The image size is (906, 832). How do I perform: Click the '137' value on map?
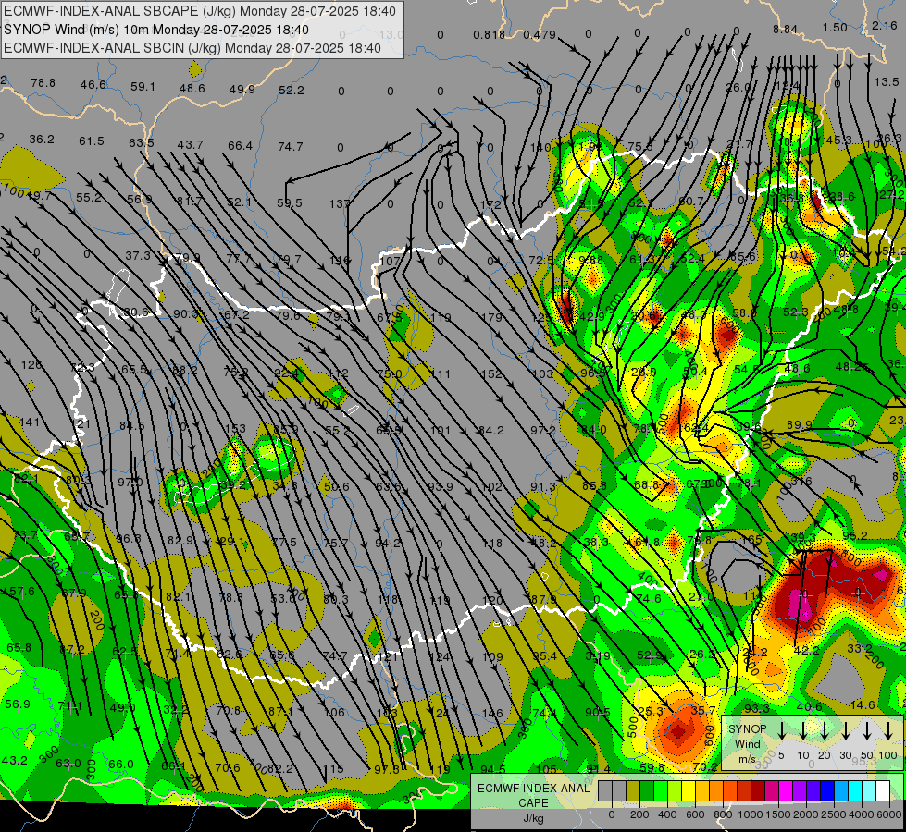tap(340, 203)
